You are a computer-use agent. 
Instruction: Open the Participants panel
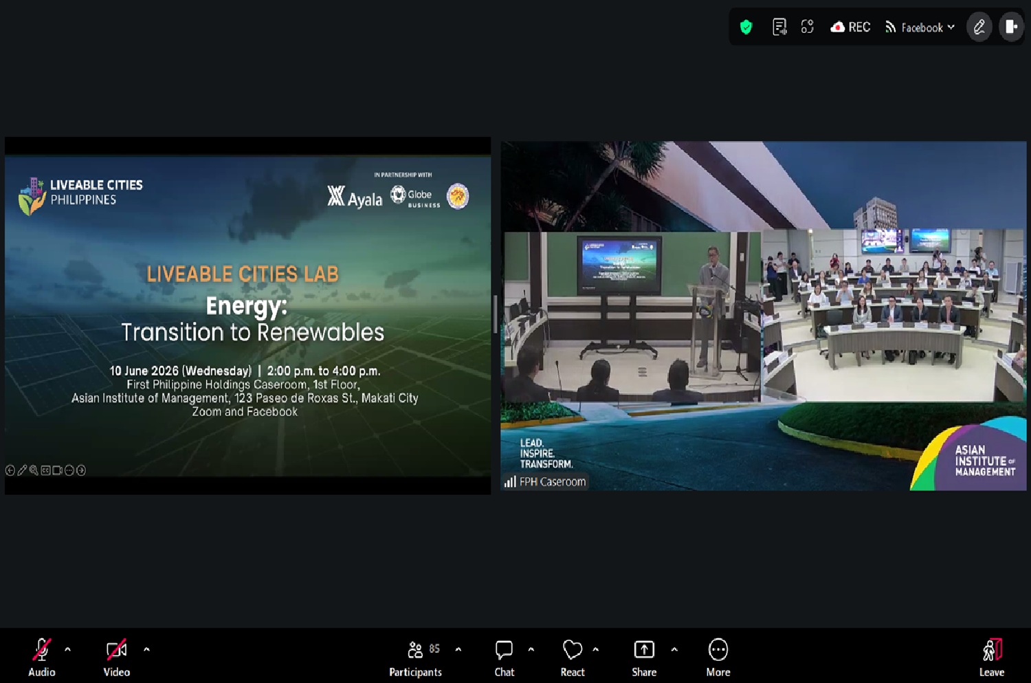(x=416, y=657)
